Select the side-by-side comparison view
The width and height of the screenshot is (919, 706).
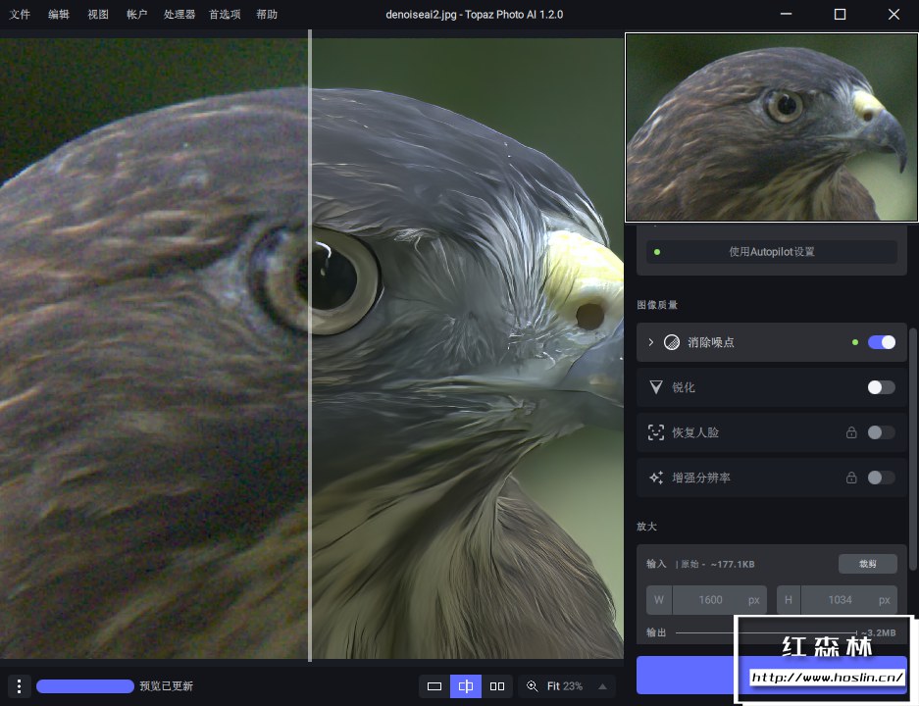[497, 686]
